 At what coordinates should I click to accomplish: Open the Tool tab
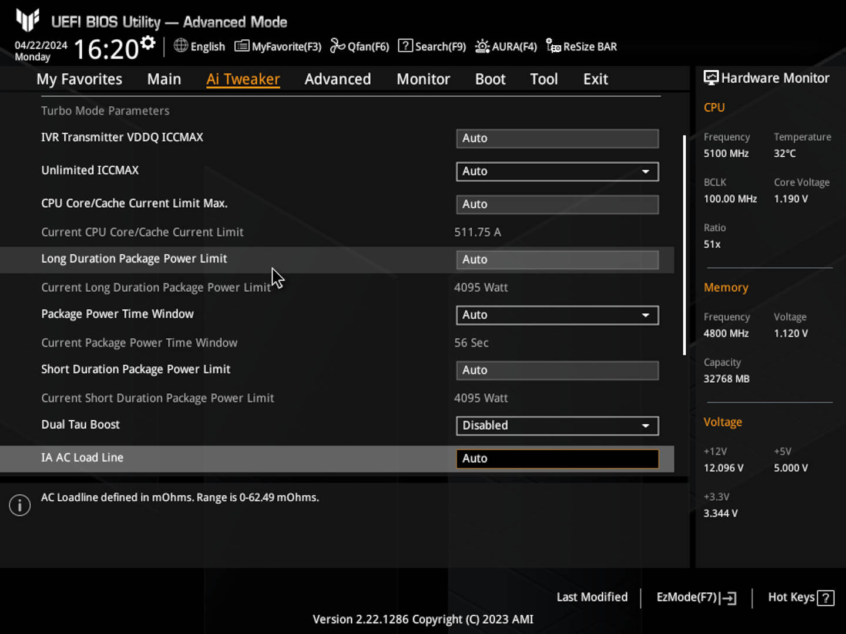point(543,79)
